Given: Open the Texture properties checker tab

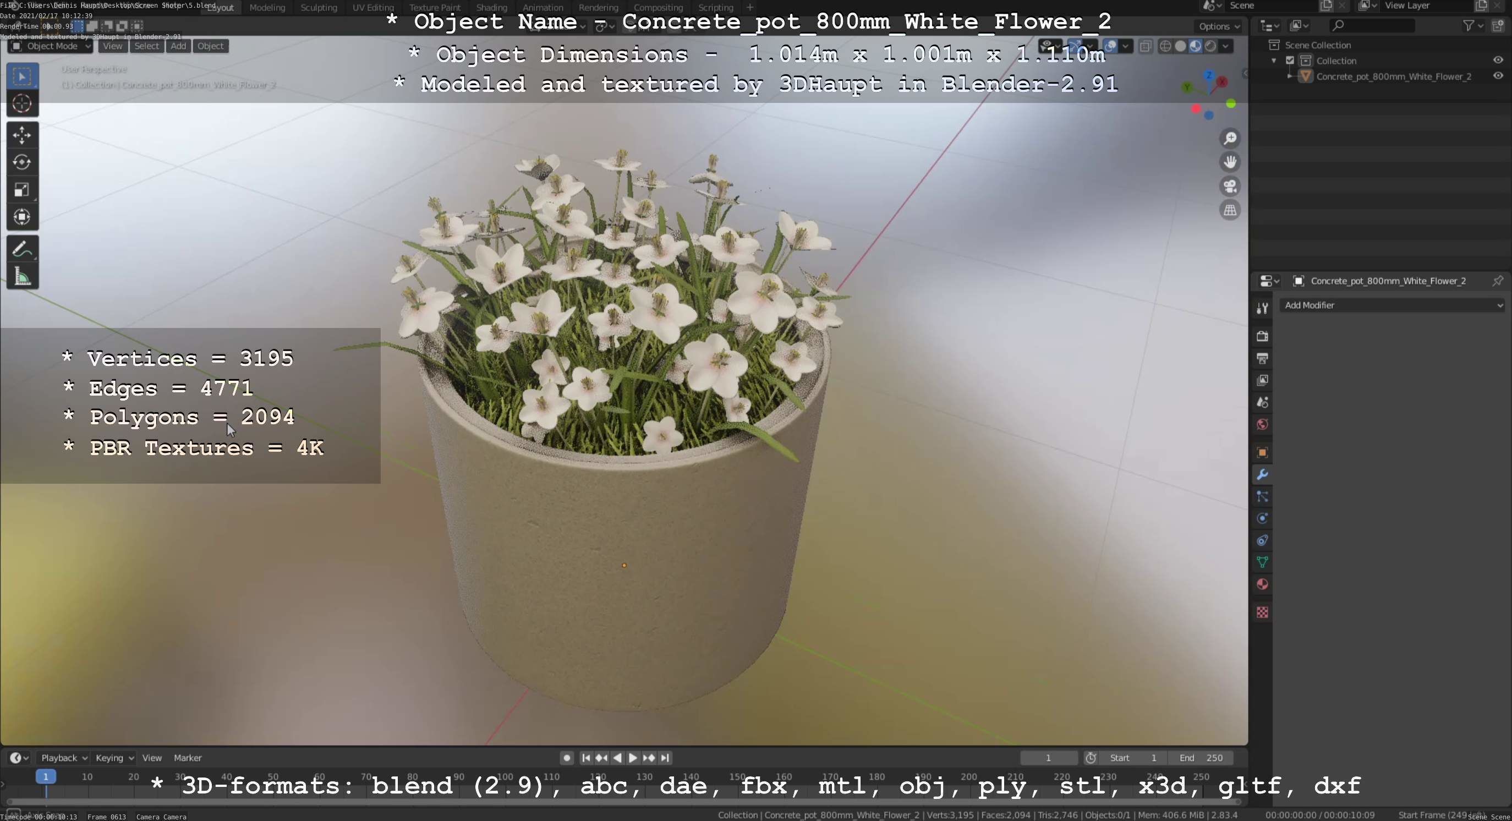Looking at the screenshot, I should (1263, 612).
